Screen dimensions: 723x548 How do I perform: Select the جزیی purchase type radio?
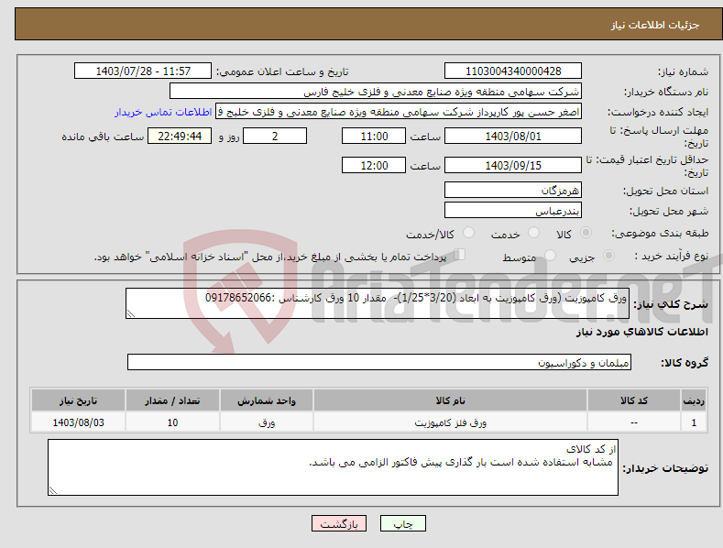point(608,255)
